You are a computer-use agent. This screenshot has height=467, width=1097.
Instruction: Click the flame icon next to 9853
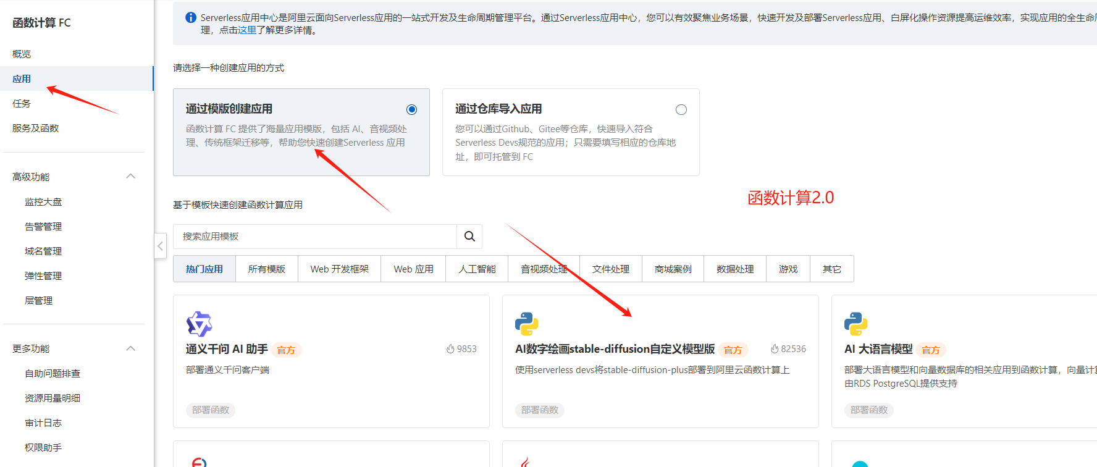click(450, 349)
